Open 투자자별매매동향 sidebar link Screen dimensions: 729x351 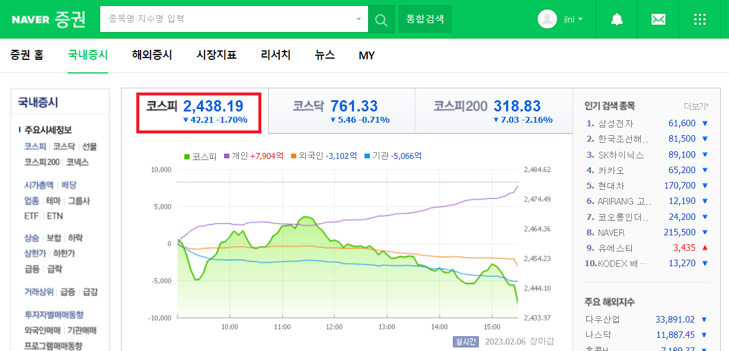click(54, 315)
